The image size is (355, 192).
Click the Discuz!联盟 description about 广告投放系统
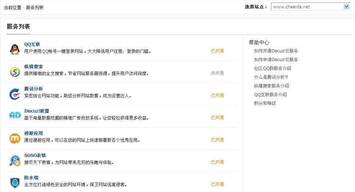(x=86, y=118)
